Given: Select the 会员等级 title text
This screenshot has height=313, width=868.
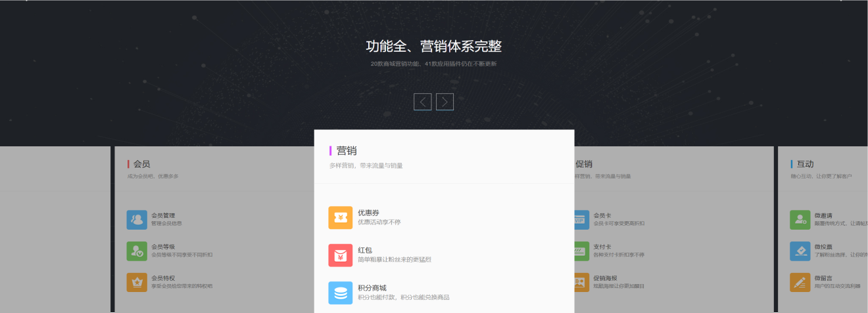Looking at the screenshot, I should 163,247.
